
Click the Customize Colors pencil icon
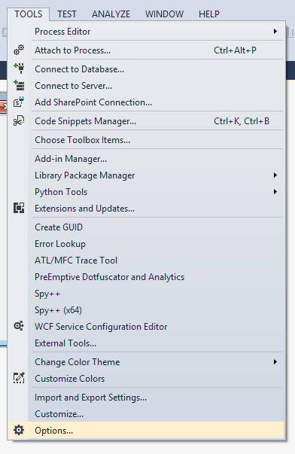coord(19,378)
